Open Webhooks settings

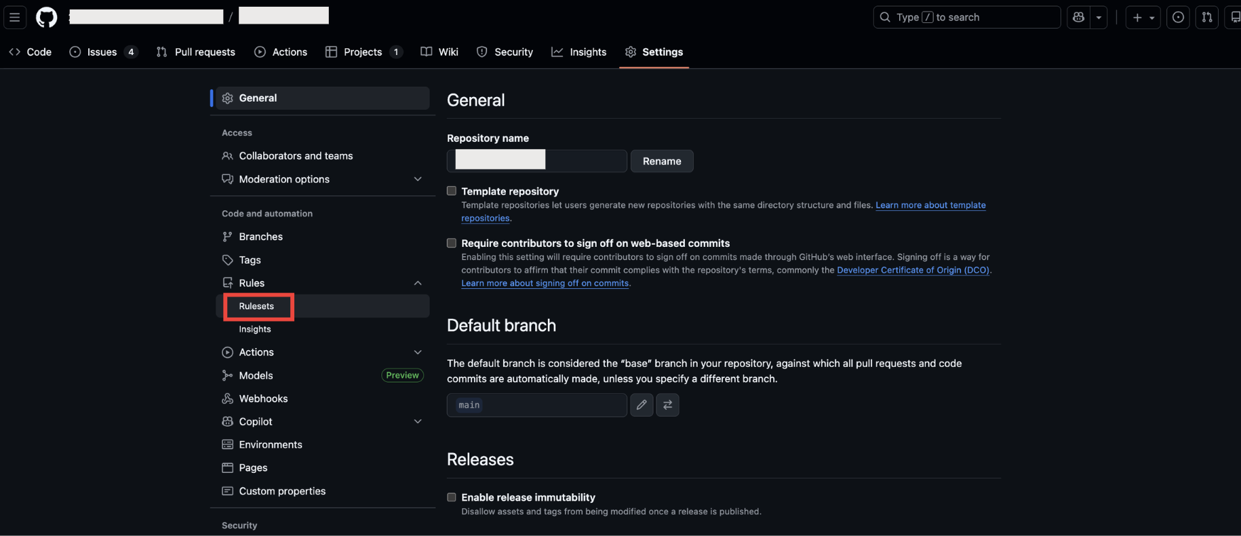(x=323, y=398)
